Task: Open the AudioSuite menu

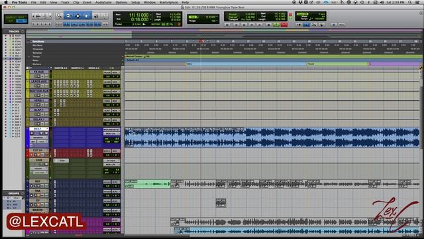Action: tap(103, 3)
